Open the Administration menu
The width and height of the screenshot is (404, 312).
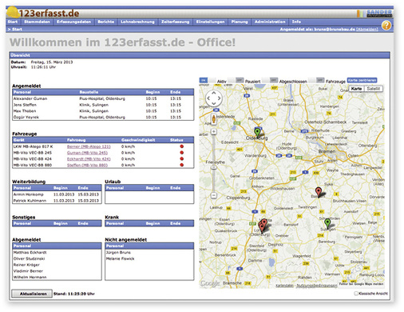tap(270, 22)
